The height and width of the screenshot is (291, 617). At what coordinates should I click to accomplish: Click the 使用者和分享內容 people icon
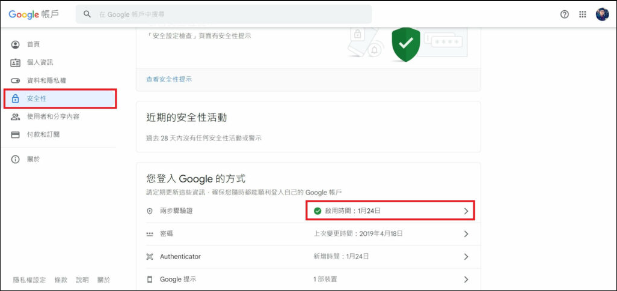click(x=16, y=116)
